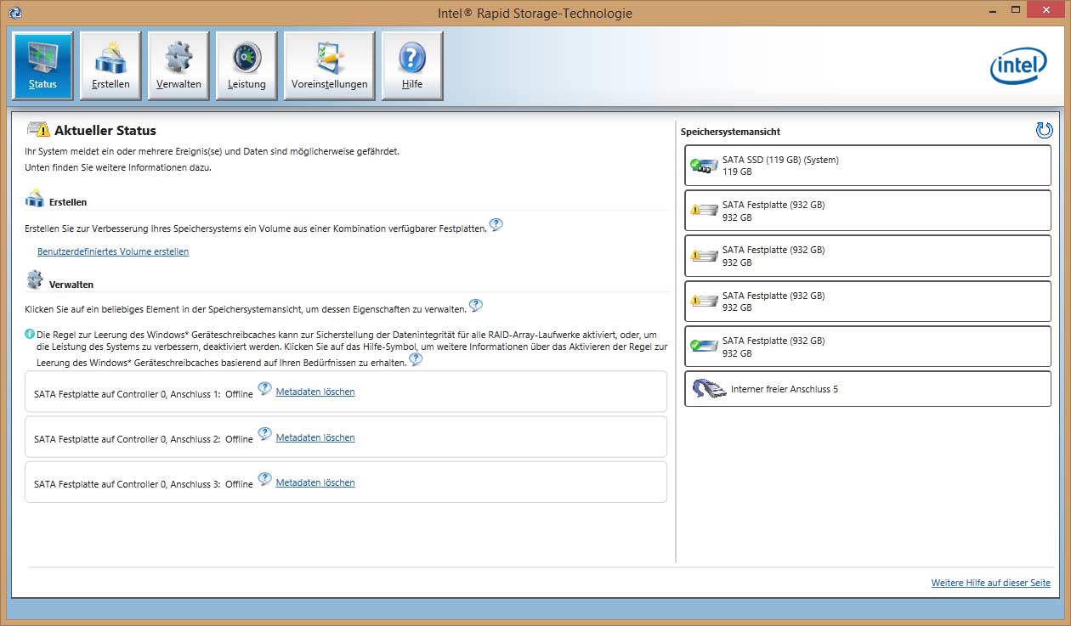This screenshot has height=626, width=1071.
Task: Click the Aktueller Status heading
Action: click(105, 131)
